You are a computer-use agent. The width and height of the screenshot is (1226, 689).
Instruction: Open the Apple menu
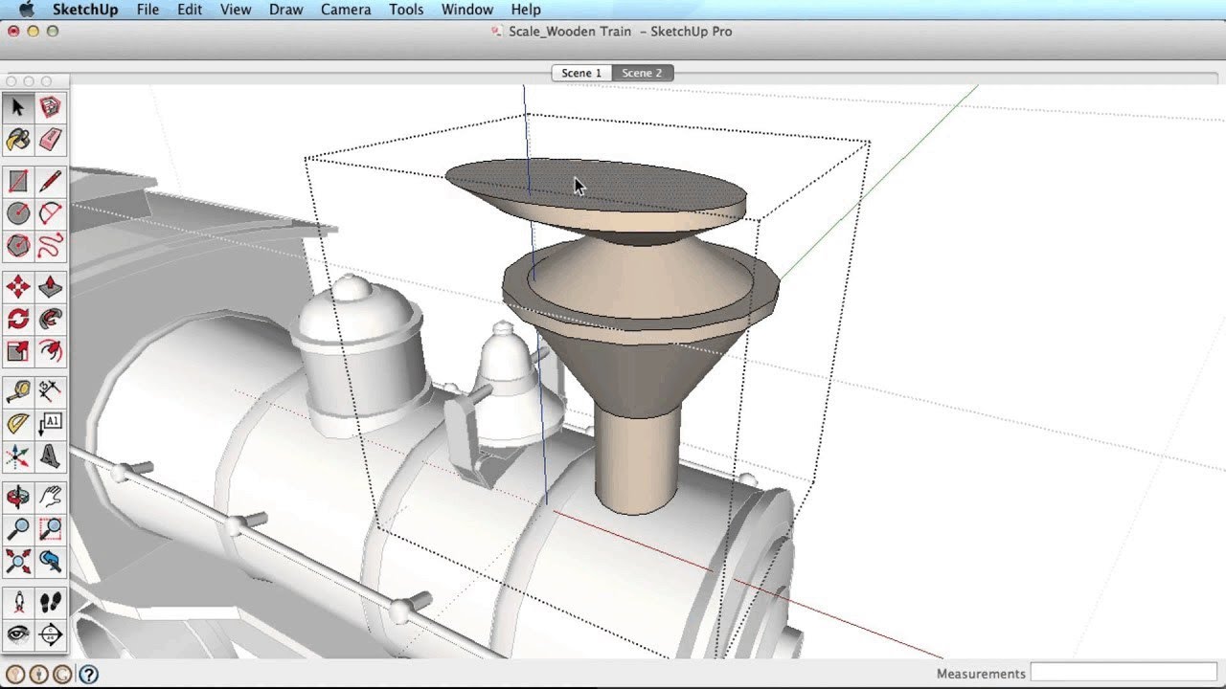click(x=26, y=10)
